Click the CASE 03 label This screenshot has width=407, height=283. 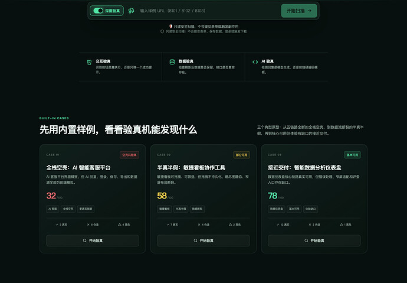275,155
